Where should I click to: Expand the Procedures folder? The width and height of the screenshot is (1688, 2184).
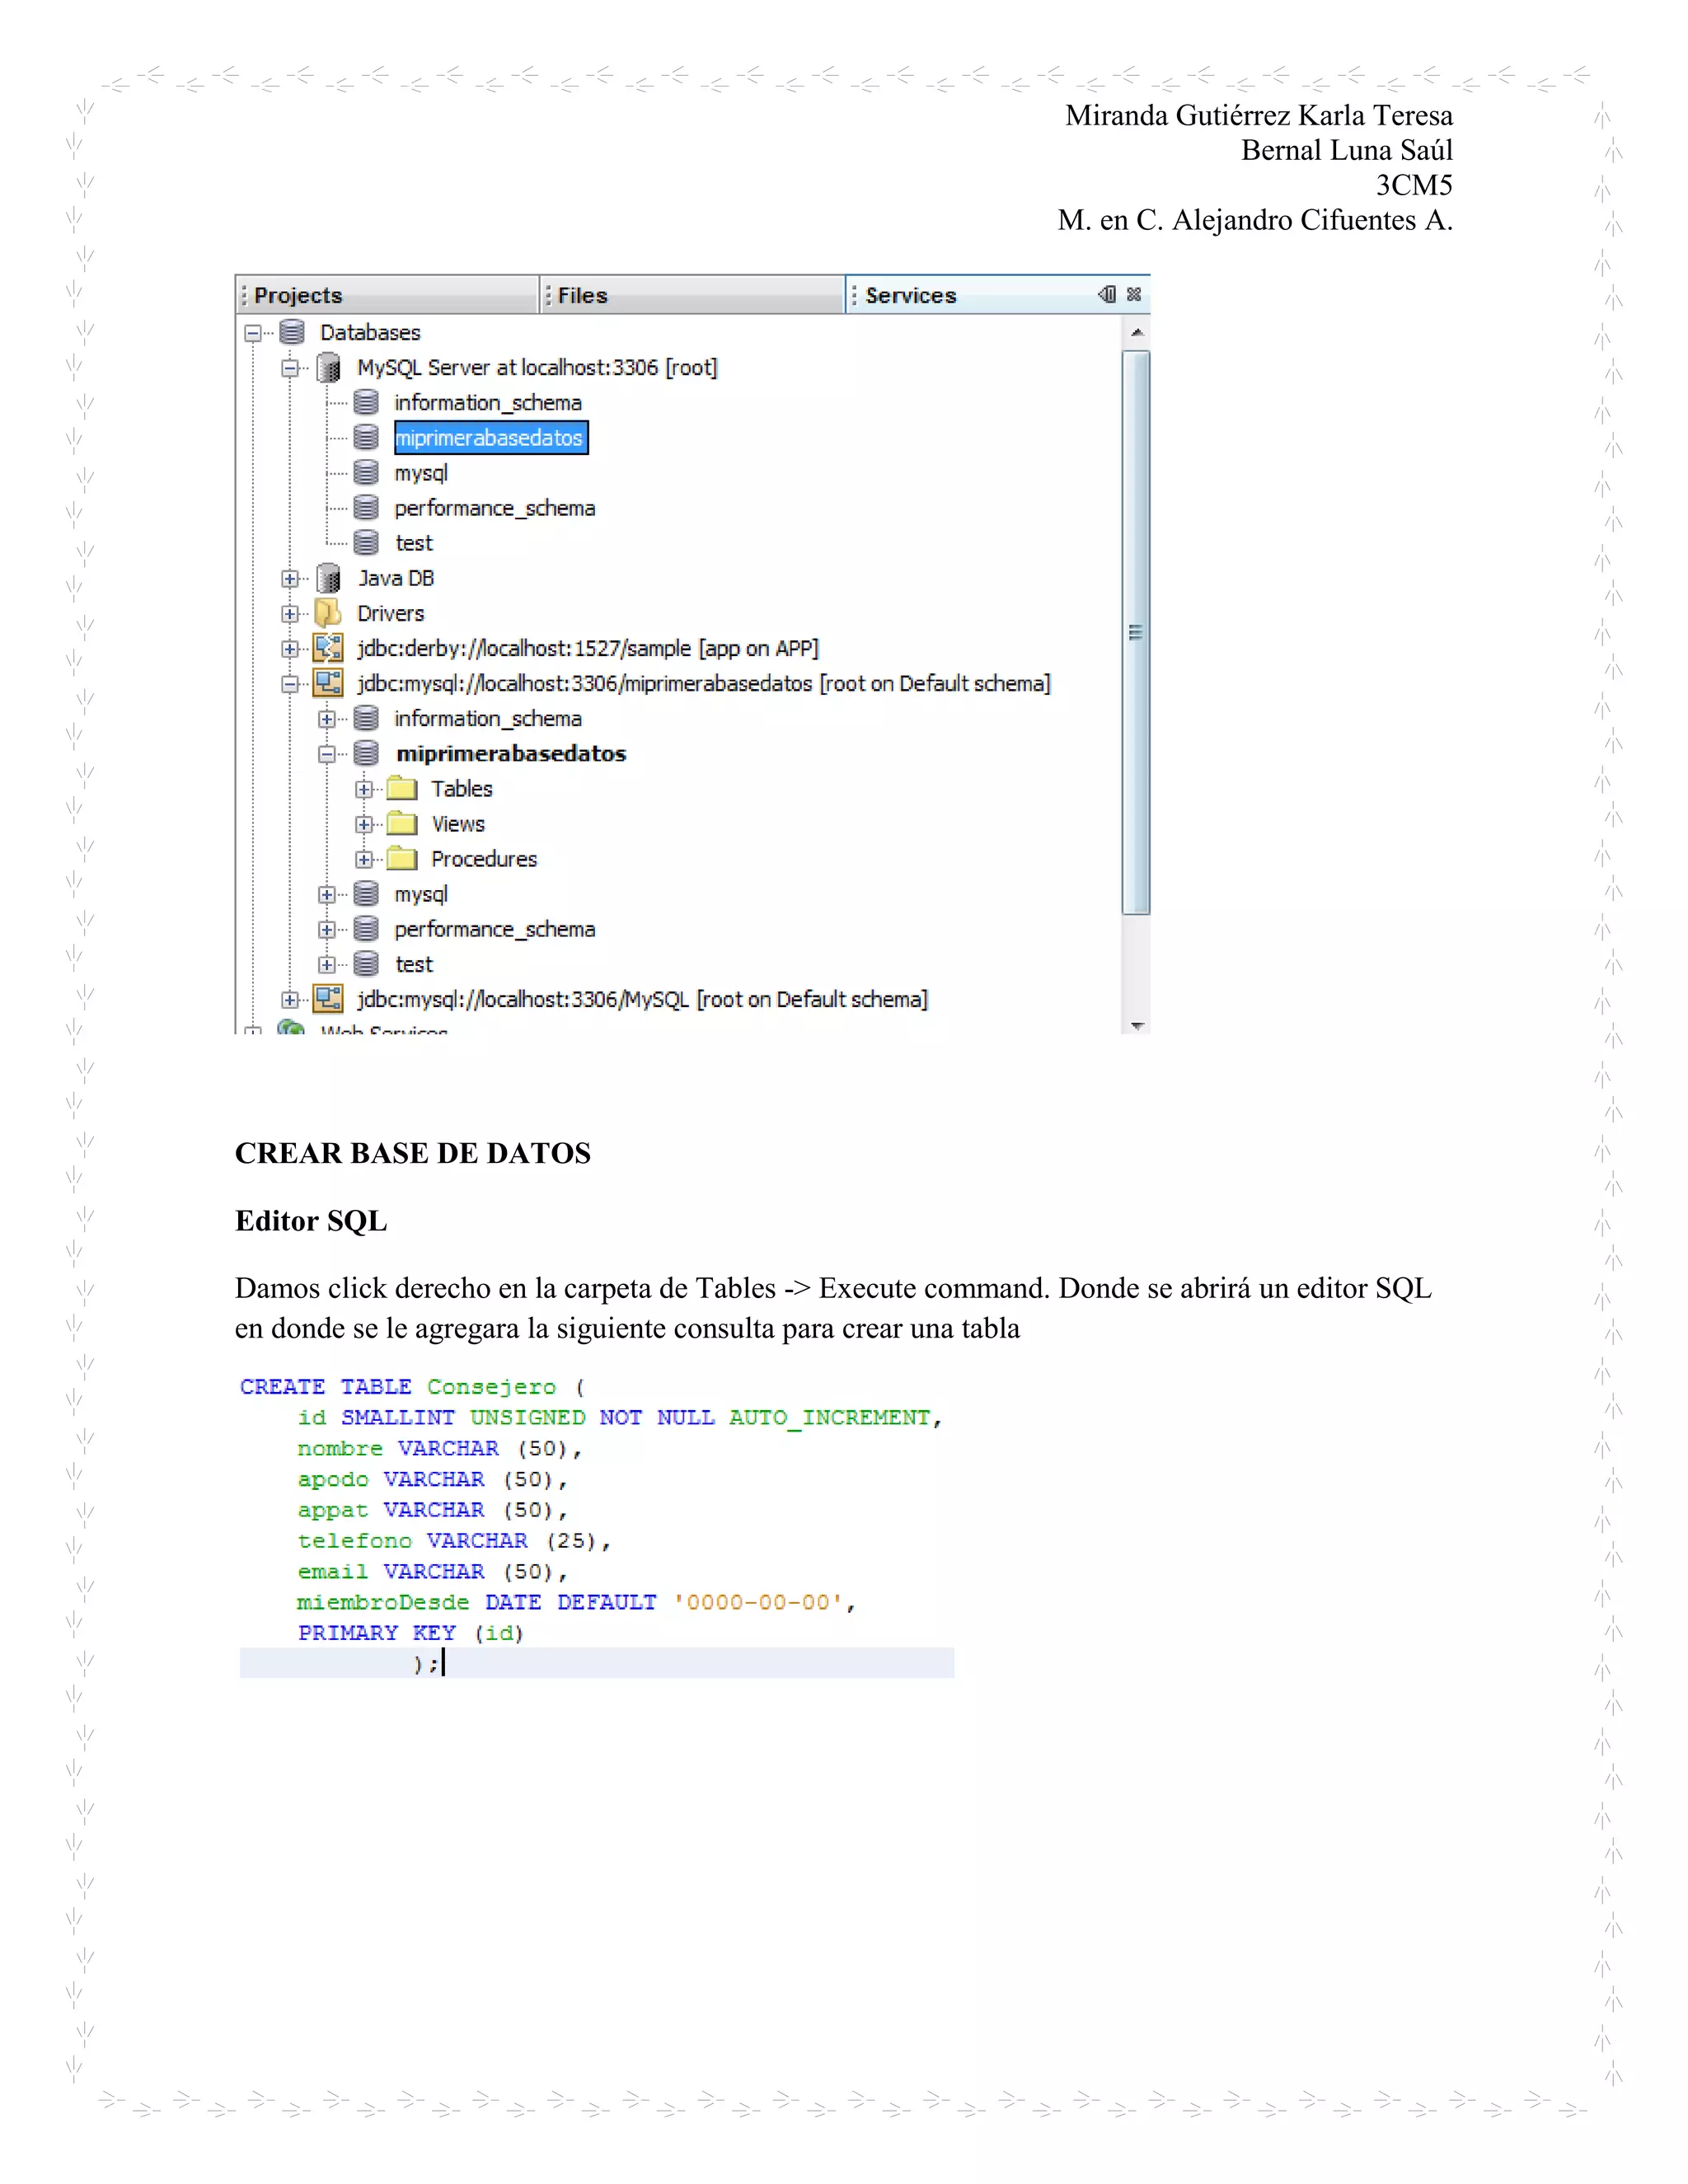point(364,859)
